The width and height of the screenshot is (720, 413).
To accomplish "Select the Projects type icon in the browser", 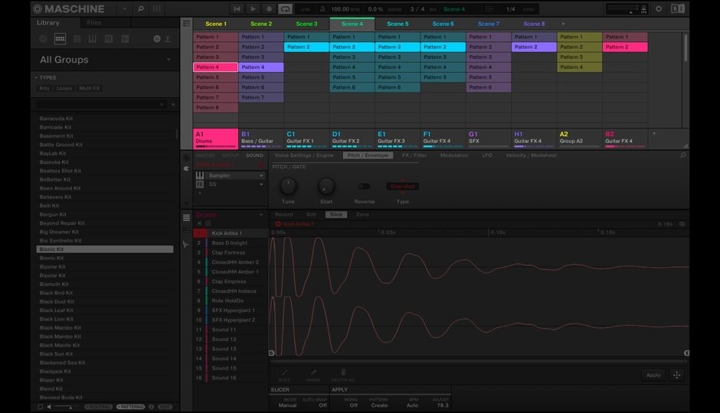I will pyautogui.click(x=43, y=39).
